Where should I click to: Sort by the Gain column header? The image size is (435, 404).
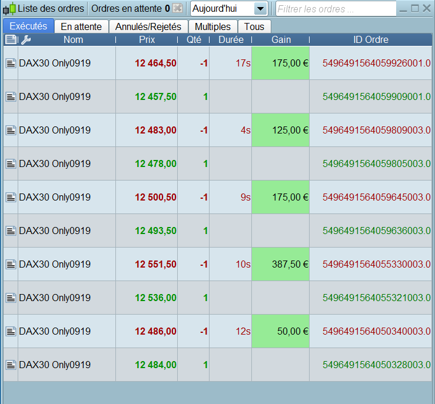coord(281,40)
